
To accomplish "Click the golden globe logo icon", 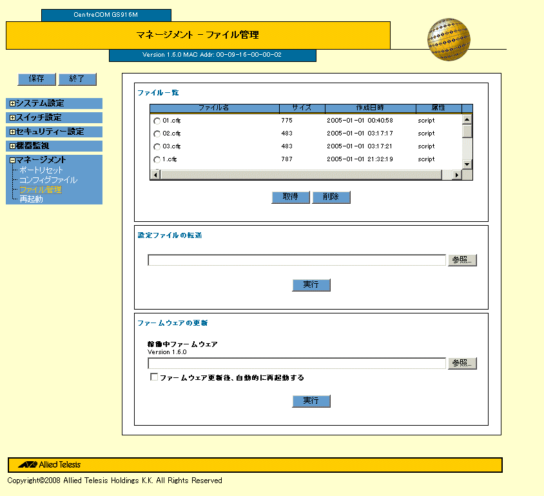I will point(449,40).
